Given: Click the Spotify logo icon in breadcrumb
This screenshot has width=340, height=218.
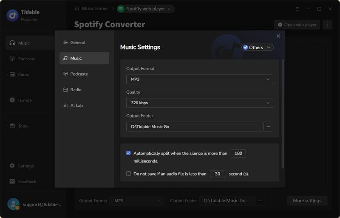Looking at the screenshot, I should pos(121,9).
